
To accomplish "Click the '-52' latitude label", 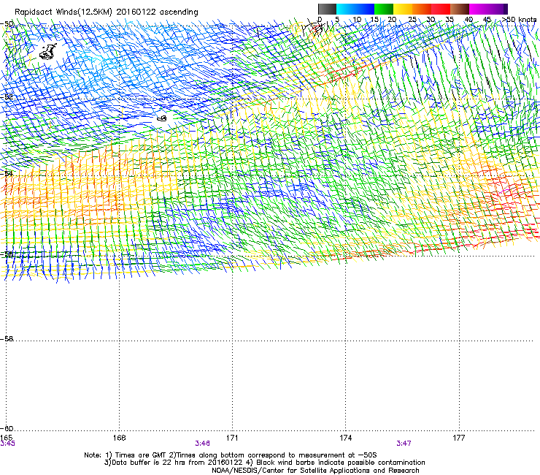I will 7,97.
